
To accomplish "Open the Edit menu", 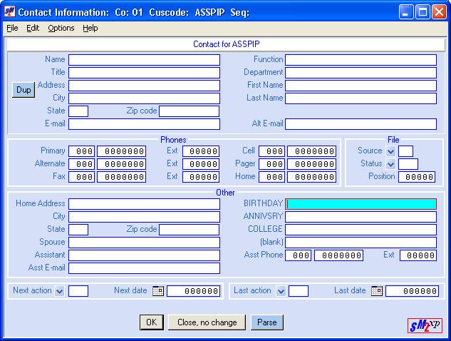I will [33, 28].
